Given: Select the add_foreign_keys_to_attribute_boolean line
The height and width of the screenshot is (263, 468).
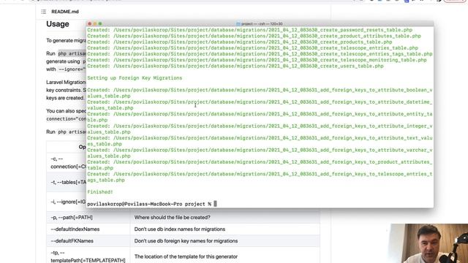Looking at the screenshot, I should point(260,93).
